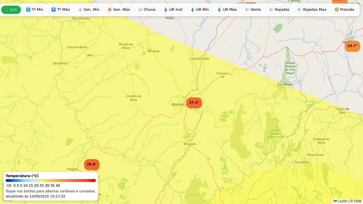Open the OSM attribution link
Screen dimensions: 363x204
tap(357, 201)
